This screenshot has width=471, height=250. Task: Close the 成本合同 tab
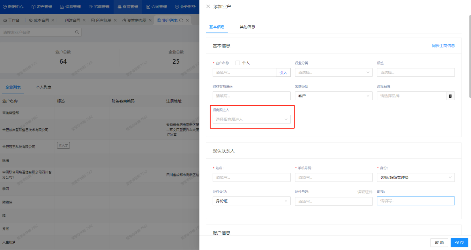pos(53,20)
